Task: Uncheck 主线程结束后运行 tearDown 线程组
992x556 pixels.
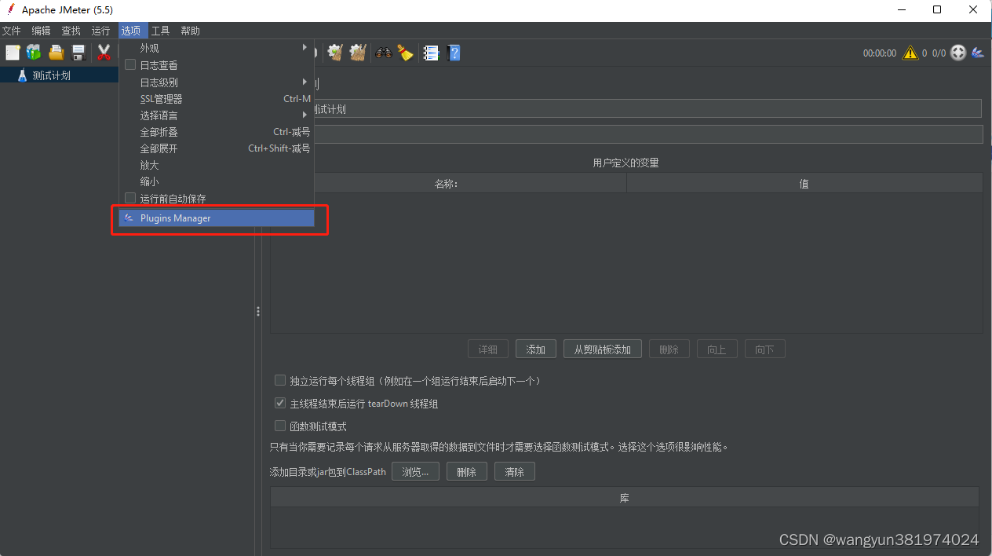Action: tap(280, 403)
